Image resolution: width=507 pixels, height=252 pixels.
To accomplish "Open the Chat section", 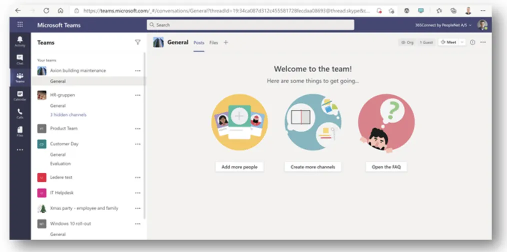I will 19,59.
